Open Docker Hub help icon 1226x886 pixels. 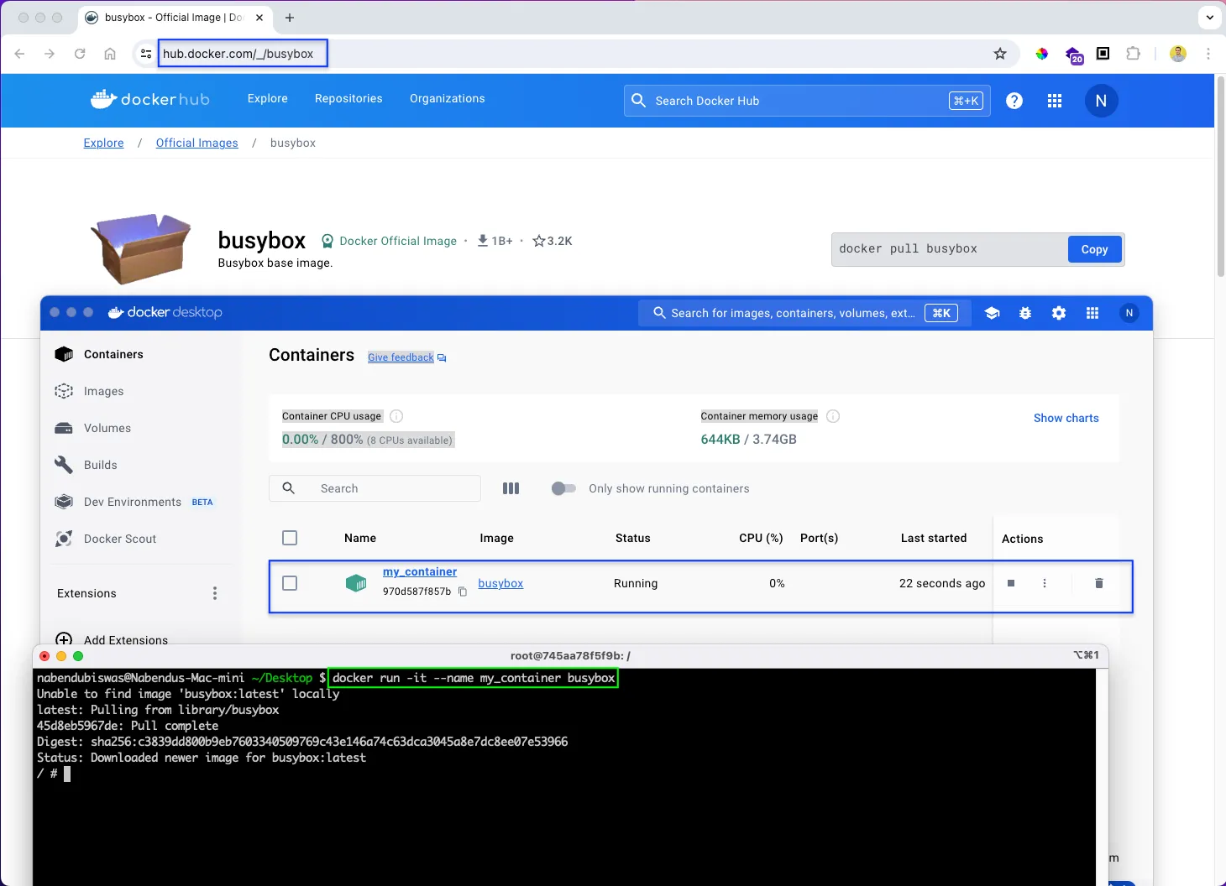pyautogui.click(x=1014, y=101)
